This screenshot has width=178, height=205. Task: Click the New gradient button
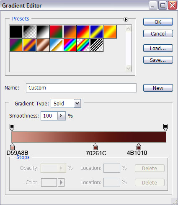[158, 88]
